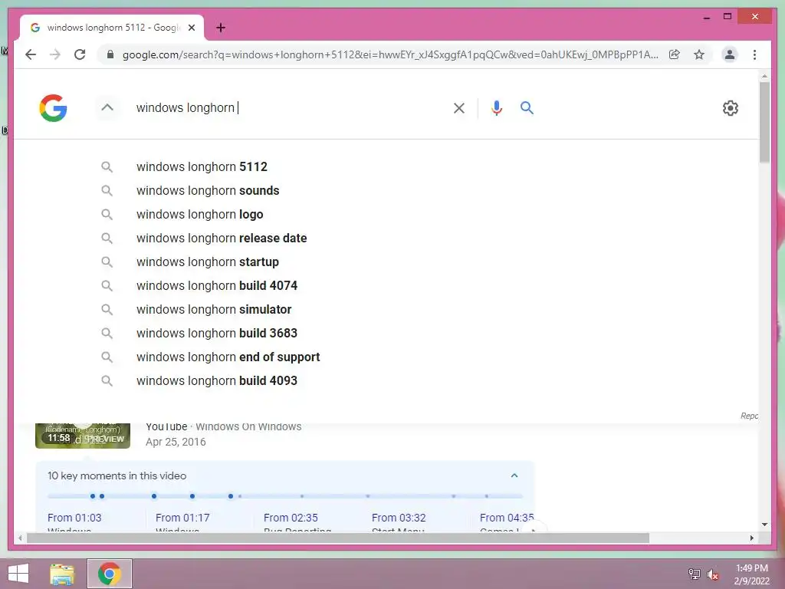Screen dimensions: 785x589
Task: Select suggestion windows longhorn logo
Action: coord(200,215)
